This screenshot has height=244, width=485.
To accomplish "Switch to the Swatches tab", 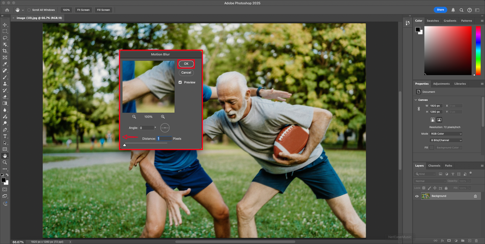I will tap(433, 21).
